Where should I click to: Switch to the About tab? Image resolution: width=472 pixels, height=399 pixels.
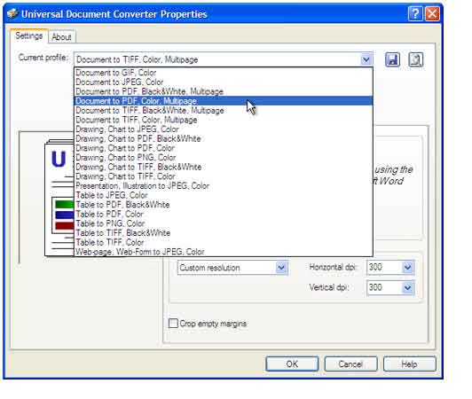(x=61, y=37)
